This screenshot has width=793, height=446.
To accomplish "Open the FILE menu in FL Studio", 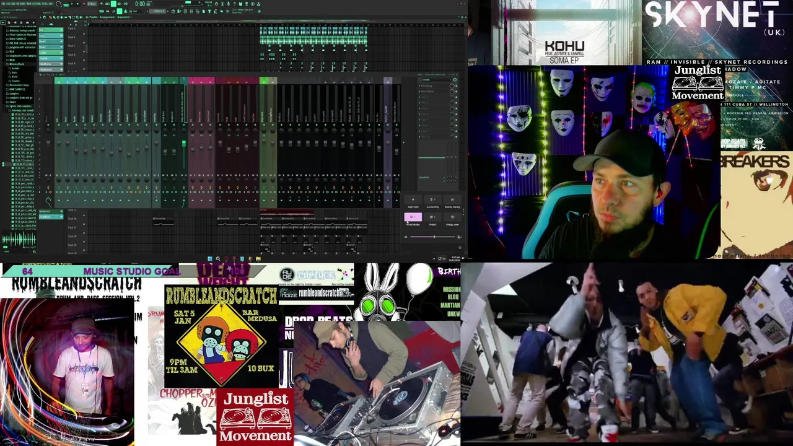I will coord(2,4).
